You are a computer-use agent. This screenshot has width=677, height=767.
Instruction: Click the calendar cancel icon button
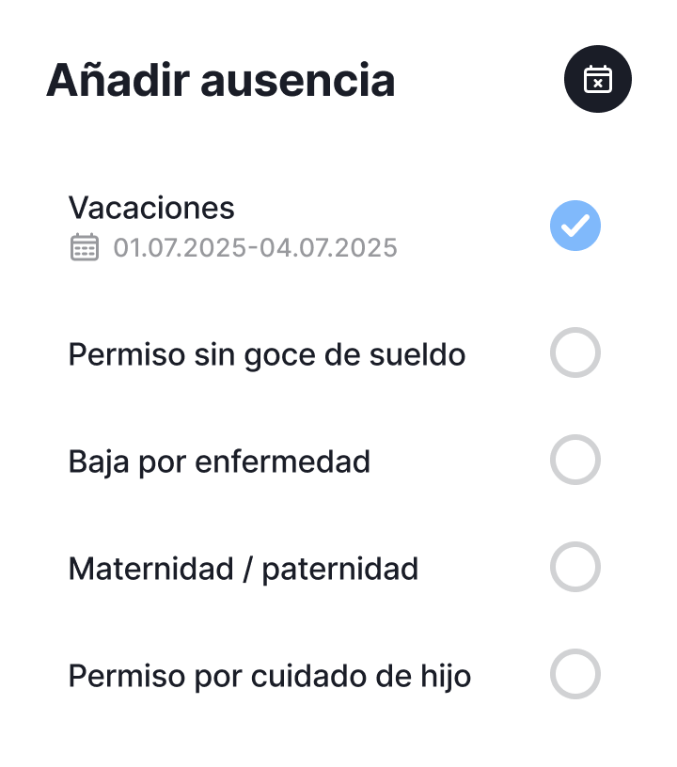(598, 79)
